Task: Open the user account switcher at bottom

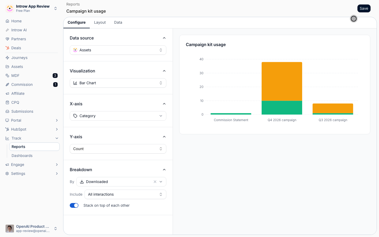Action: tap(32, 229)
